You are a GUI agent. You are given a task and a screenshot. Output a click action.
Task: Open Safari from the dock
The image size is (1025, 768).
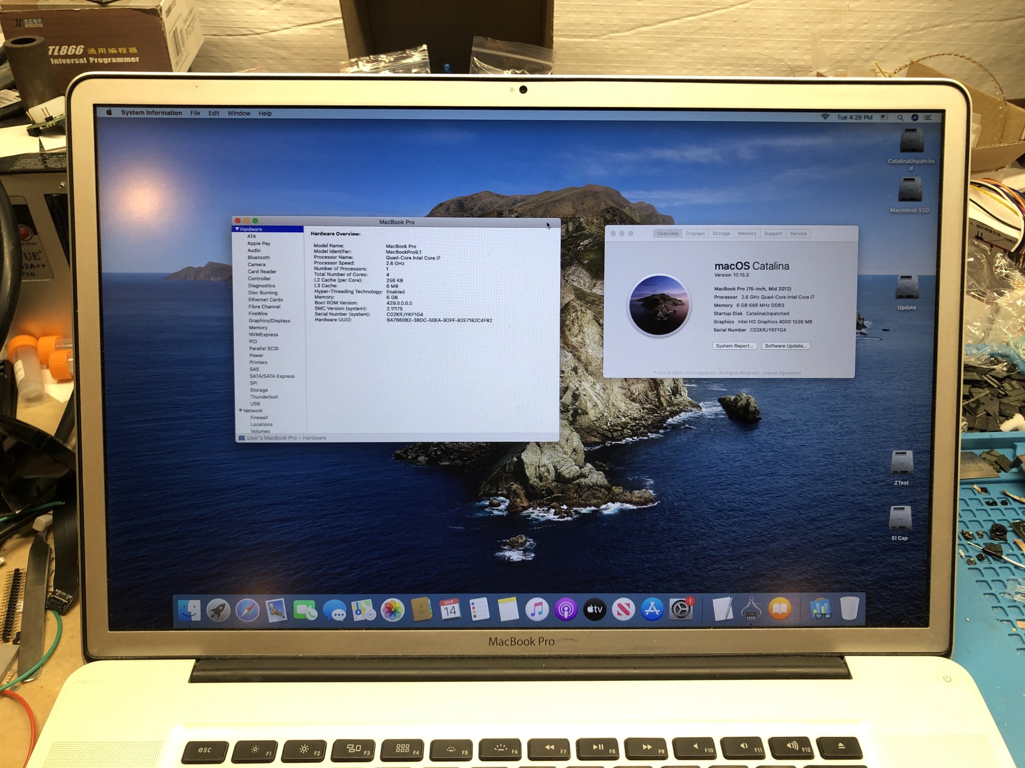tap(248, 610)
